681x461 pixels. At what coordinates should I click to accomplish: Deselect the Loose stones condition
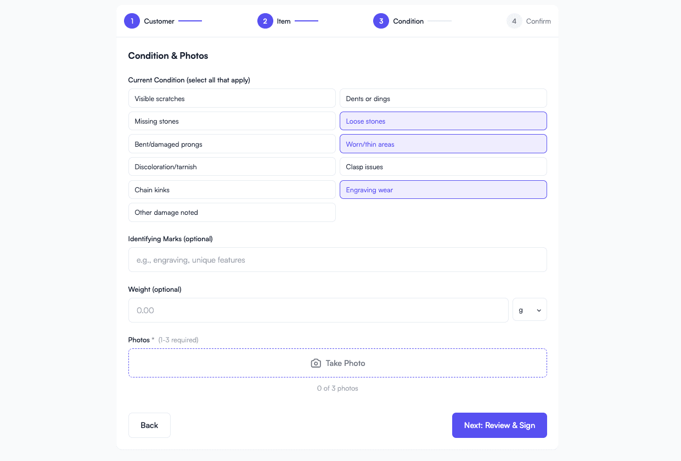tap(443, 121)
